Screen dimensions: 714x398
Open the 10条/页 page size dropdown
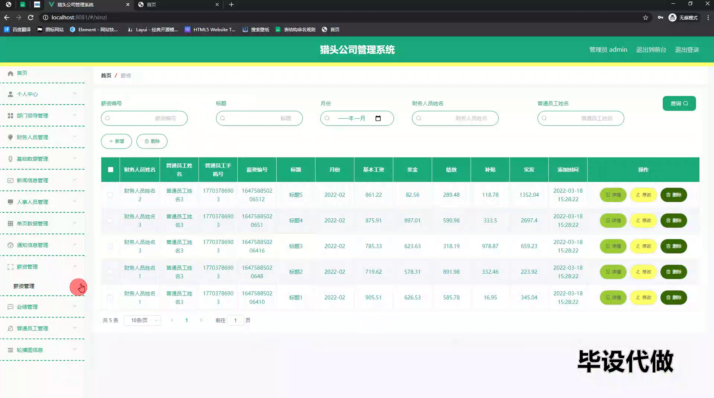pos(142,320)
